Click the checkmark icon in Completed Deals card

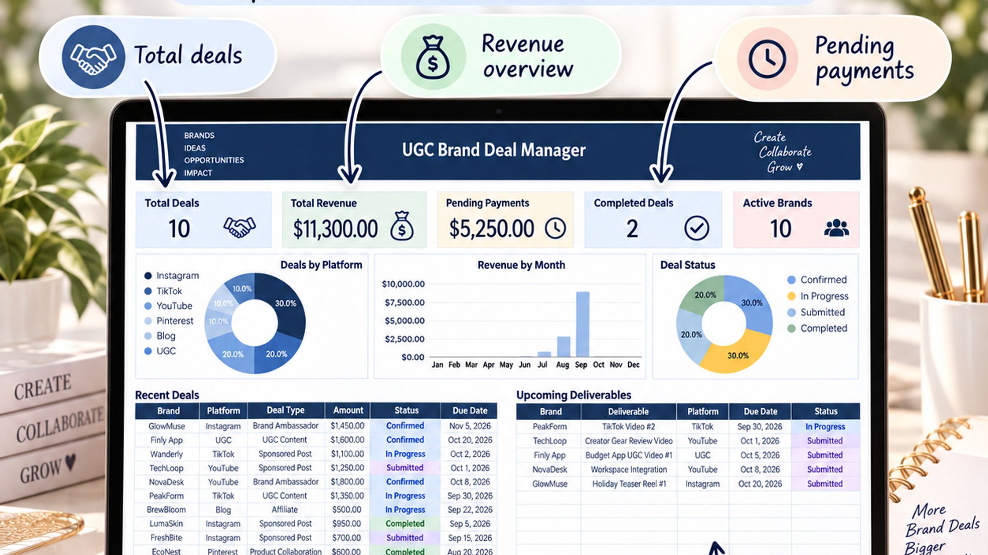pyautogui.click(x=696, y=228)
